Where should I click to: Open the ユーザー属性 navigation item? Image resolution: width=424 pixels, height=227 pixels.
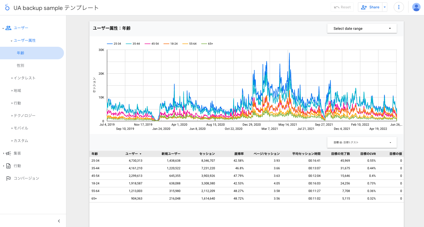tap(25, 40)
